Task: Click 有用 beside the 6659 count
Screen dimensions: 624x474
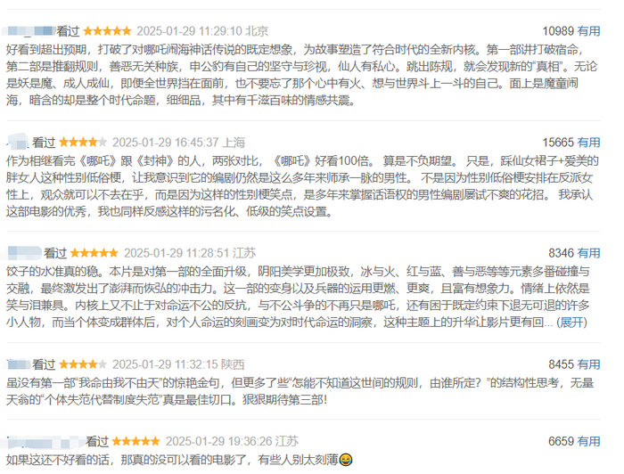Action: tap(588, 441)
